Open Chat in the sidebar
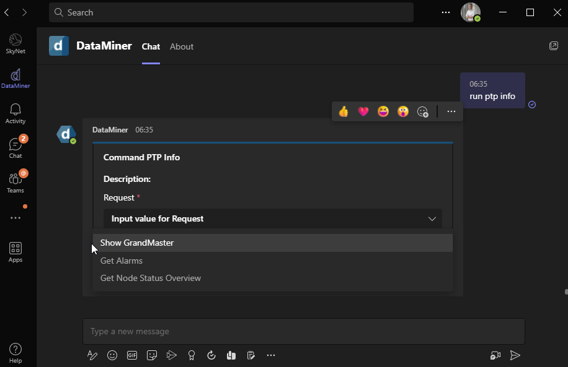Viewport: 568px width, 367px height. [16, 149]
